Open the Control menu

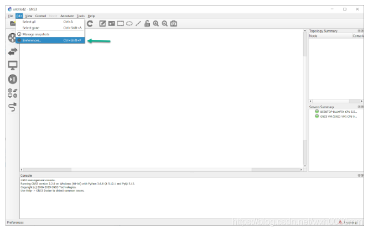point(40,16)
